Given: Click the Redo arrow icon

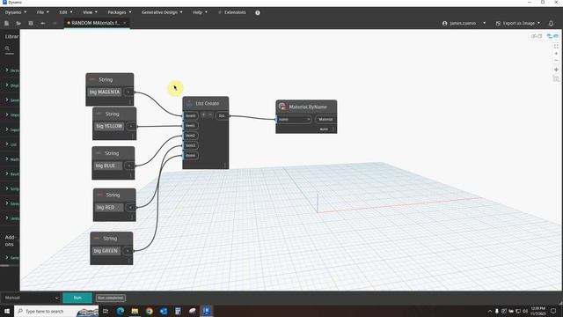Looking at the screenshot, I should pyautogui.click(x=55, y=23).
